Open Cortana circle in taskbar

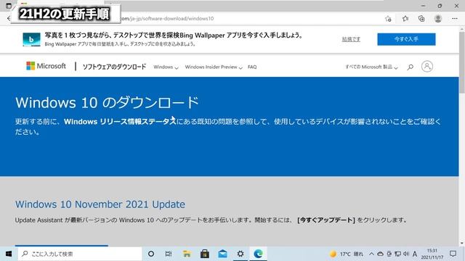pos(151,254)
